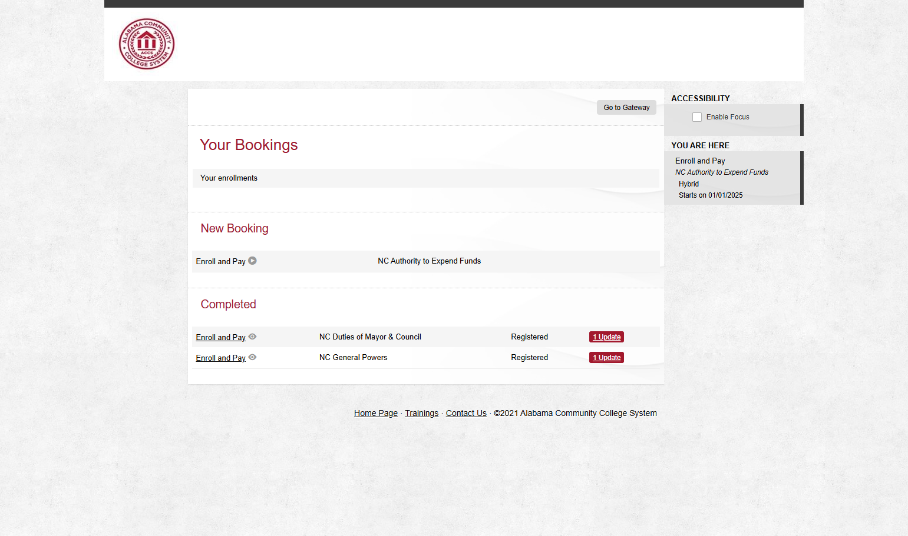Click the eye icon in NC General Powers row
908x536 pixels.
[252, 357]
